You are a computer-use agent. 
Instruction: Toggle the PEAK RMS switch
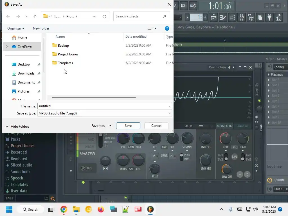tap(181, 157)
